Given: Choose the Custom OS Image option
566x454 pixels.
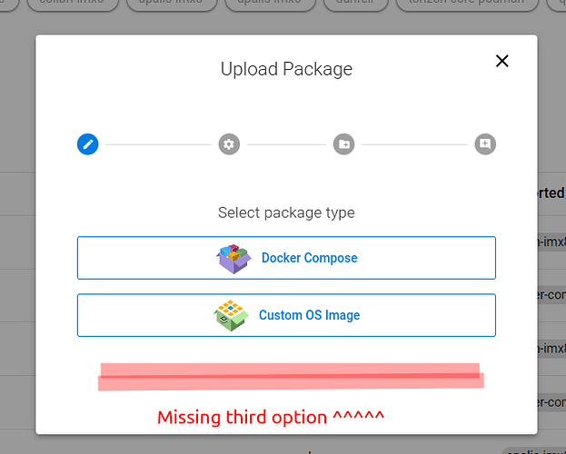Looking at the screenshot, I should click(286, 315).
